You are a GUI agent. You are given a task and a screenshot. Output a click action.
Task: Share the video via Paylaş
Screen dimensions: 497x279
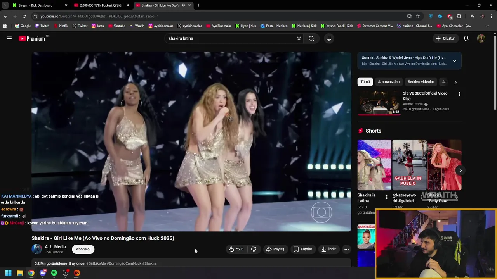275,249
